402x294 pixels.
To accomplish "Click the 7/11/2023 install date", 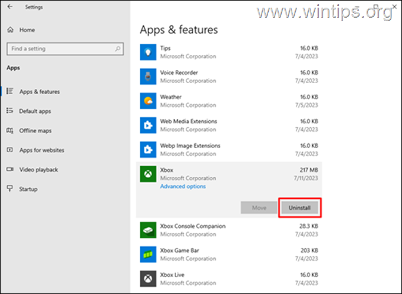I will tap(306, 178).
